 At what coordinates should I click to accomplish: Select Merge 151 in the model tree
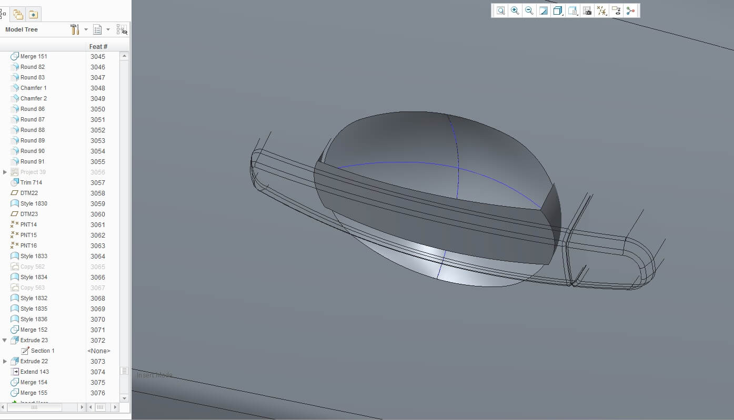coord(34,56)
